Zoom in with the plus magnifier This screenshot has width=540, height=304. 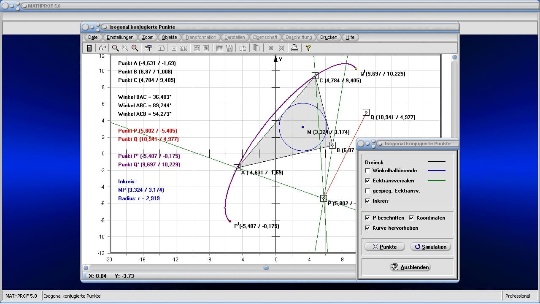[x=135, y=48]
